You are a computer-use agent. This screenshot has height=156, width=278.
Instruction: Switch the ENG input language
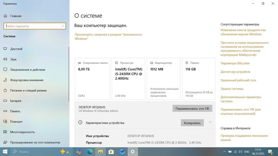click(x=247, y=152)
